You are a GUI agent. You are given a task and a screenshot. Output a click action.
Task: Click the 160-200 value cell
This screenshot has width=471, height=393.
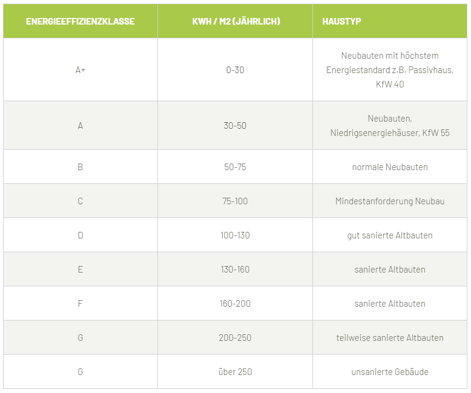point(235,304)
